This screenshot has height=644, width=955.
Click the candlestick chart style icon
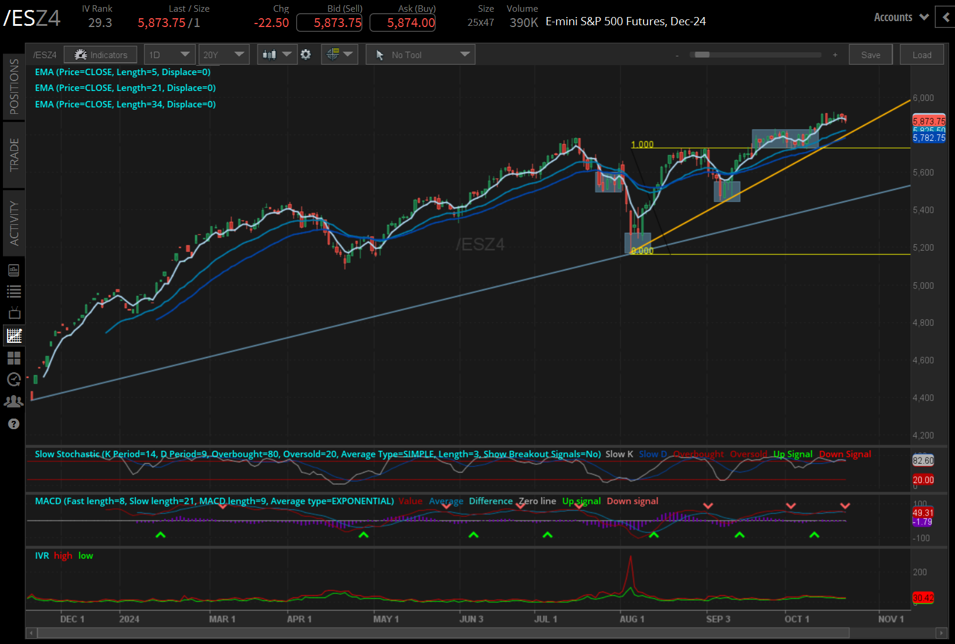(x=270, y=54)
